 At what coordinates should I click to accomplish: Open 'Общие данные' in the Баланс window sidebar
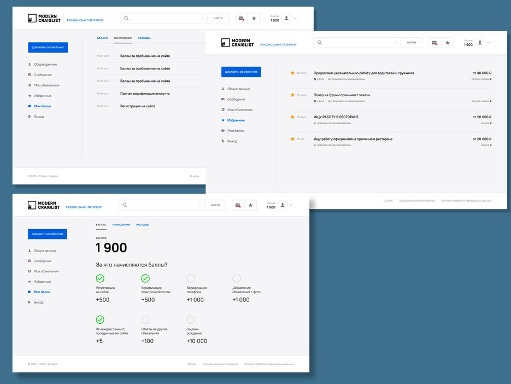click(42, 251)
